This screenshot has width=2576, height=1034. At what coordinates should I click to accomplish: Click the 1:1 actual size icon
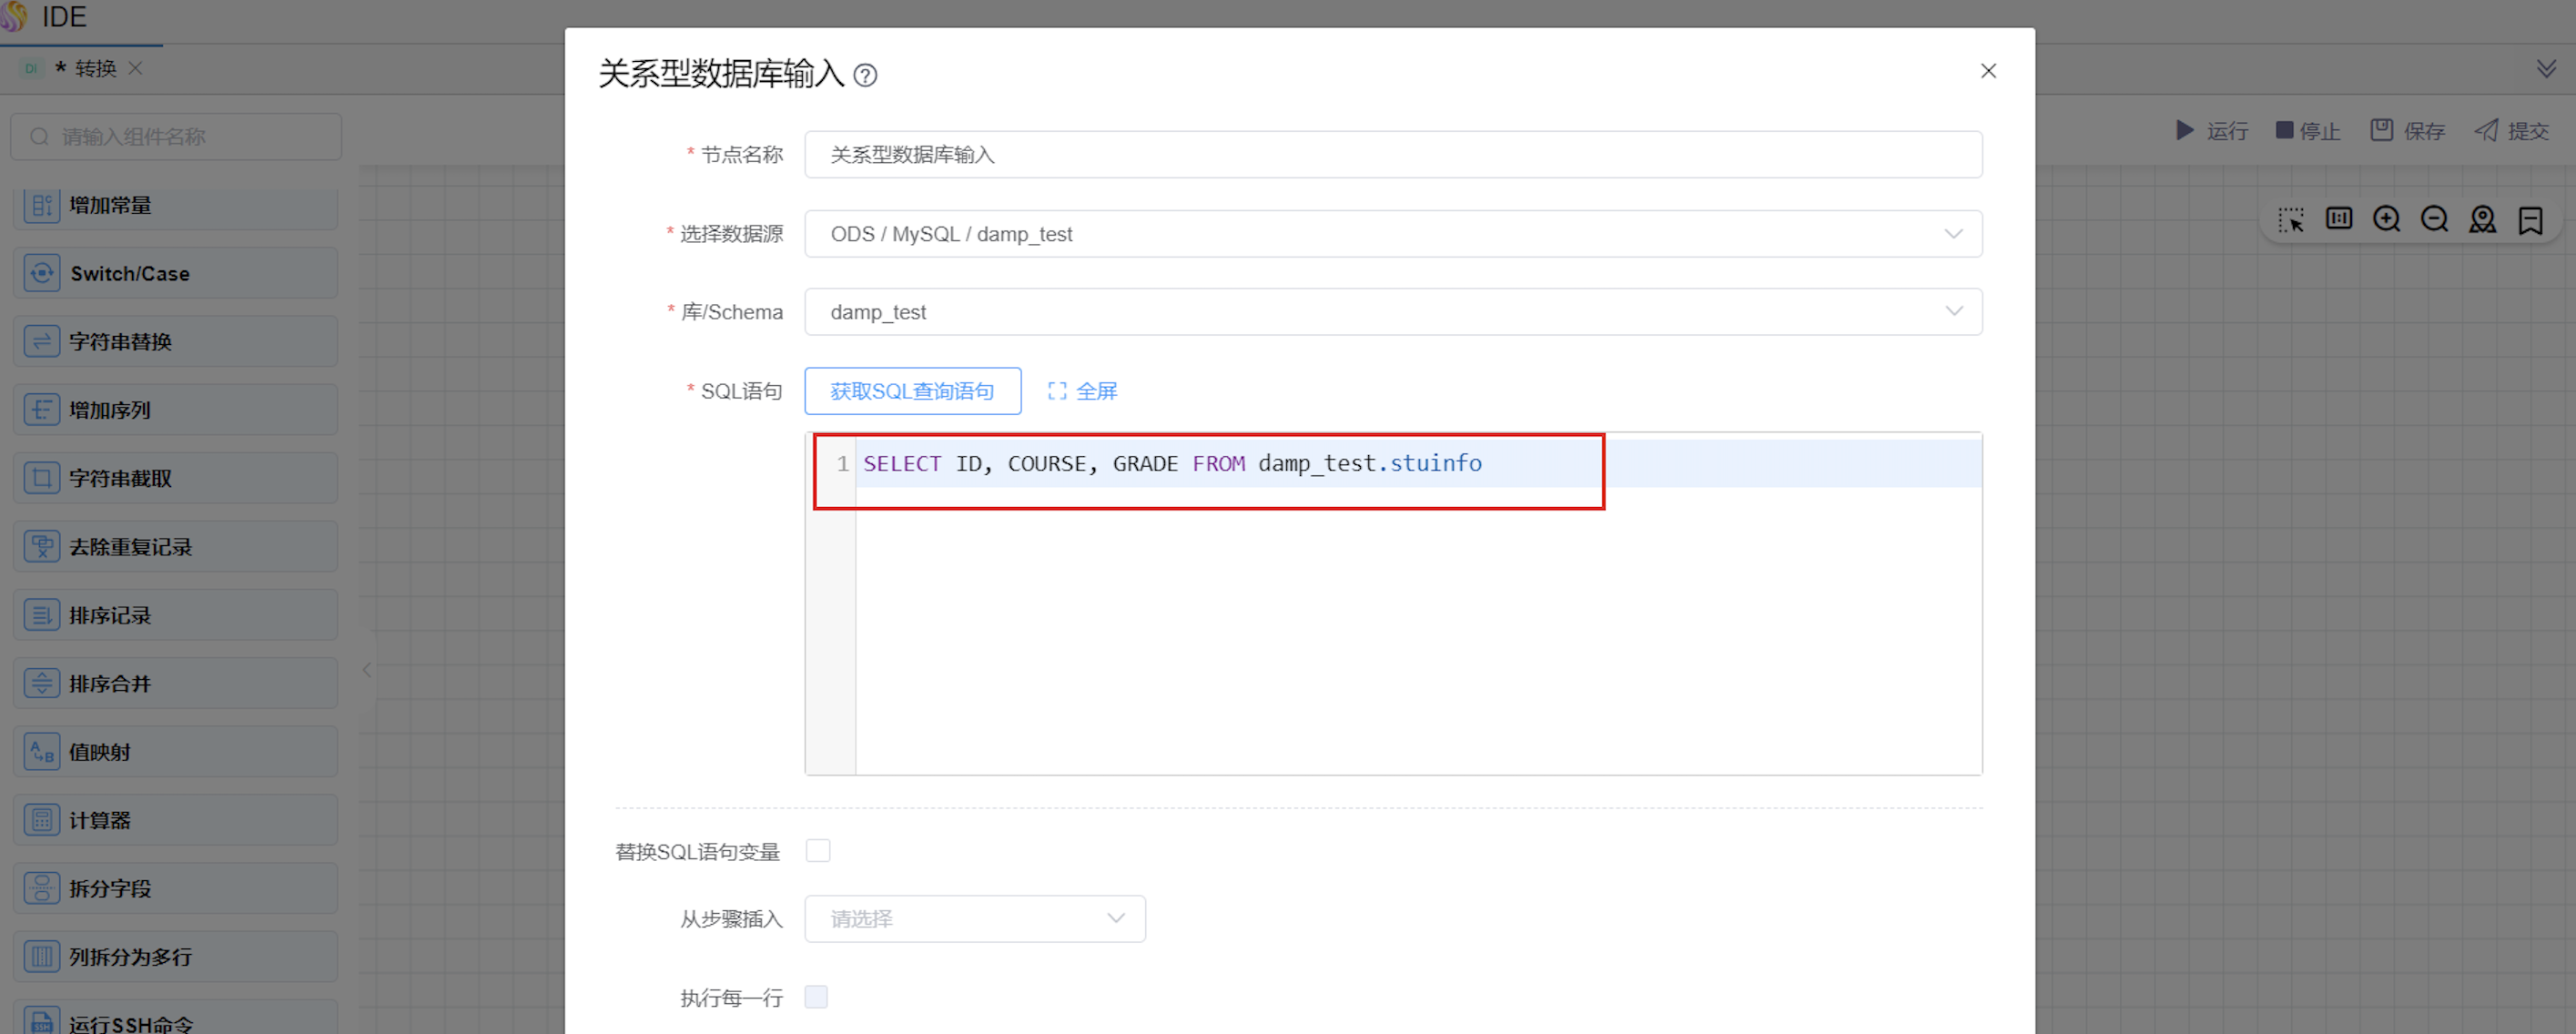2339,219
